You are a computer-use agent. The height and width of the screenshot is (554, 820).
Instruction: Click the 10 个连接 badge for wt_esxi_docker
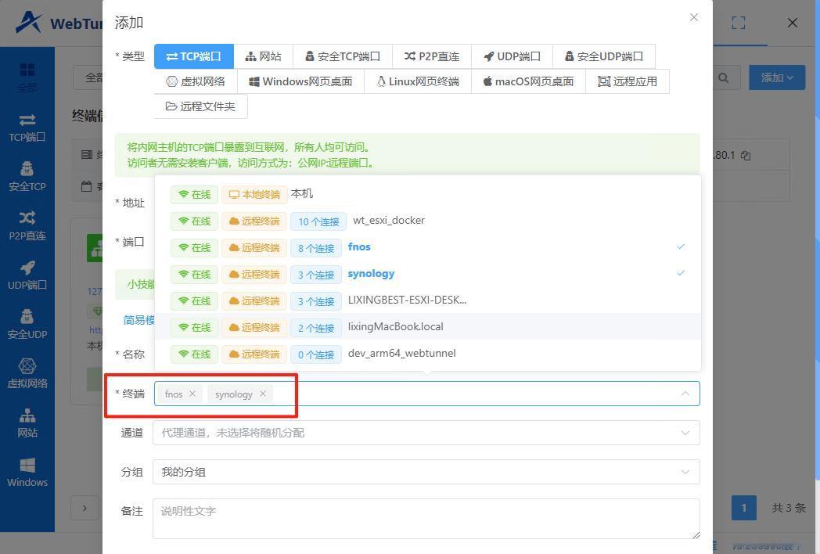[x=318, y=221]
